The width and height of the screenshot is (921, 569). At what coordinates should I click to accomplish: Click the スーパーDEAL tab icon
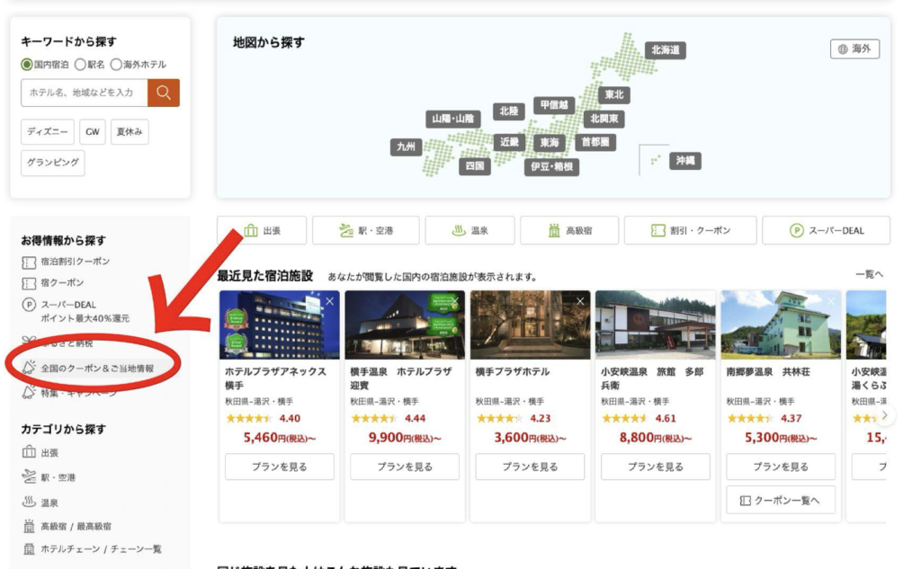point(797,231)
